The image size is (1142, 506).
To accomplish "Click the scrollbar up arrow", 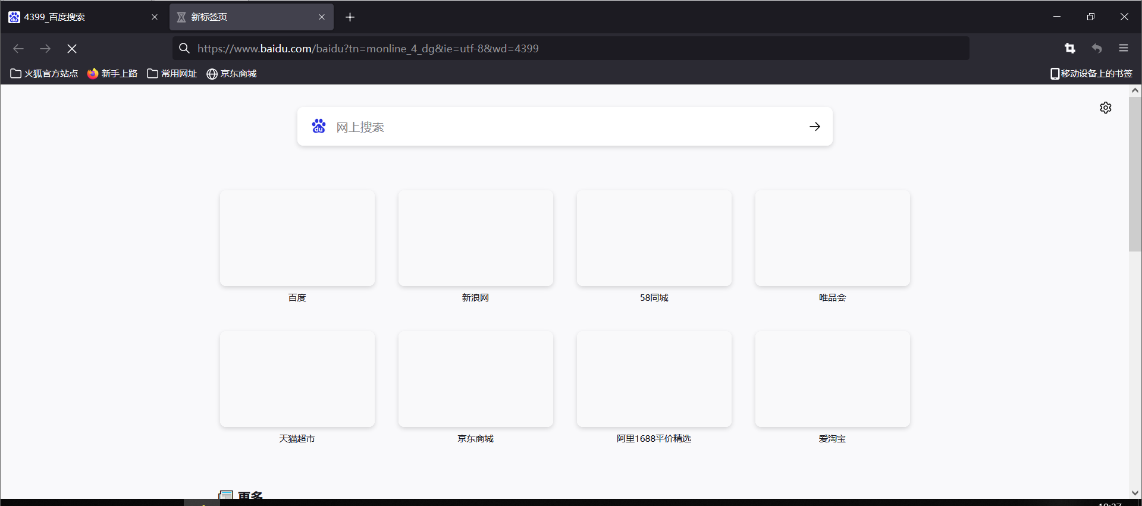I will (x=1135, y=90).
